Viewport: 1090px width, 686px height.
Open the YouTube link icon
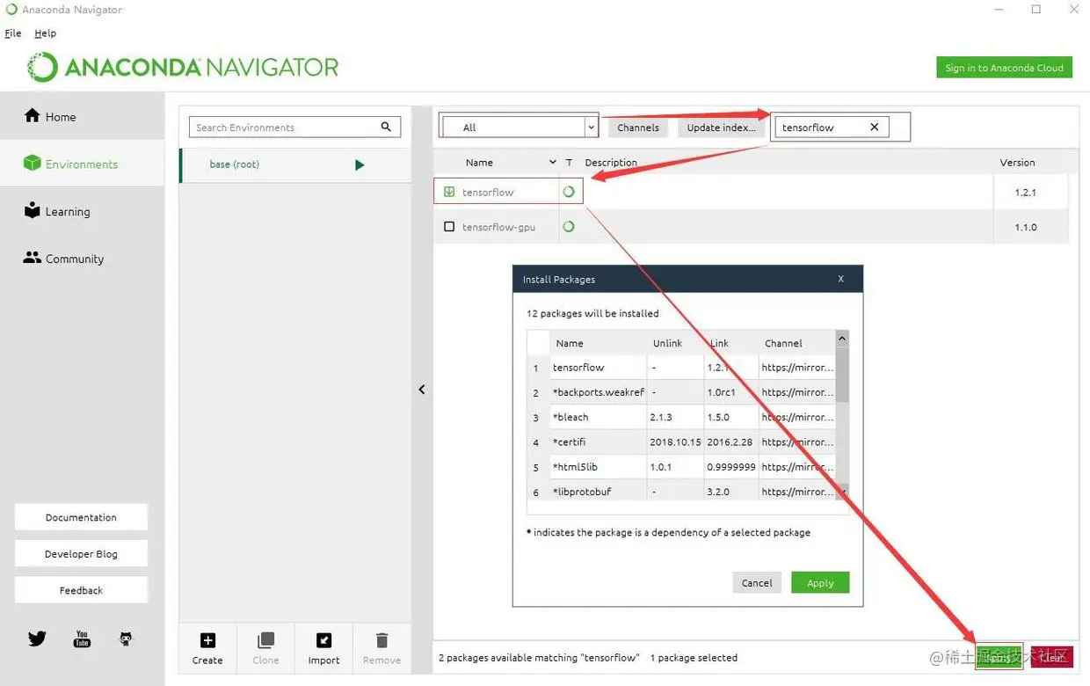point(82,639)
